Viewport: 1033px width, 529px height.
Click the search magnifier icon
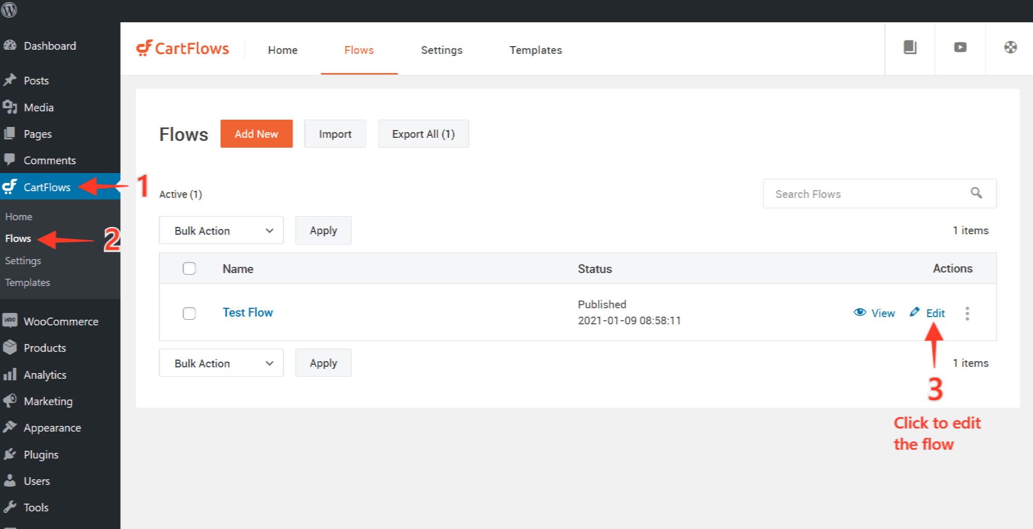[x=976, y=193]
